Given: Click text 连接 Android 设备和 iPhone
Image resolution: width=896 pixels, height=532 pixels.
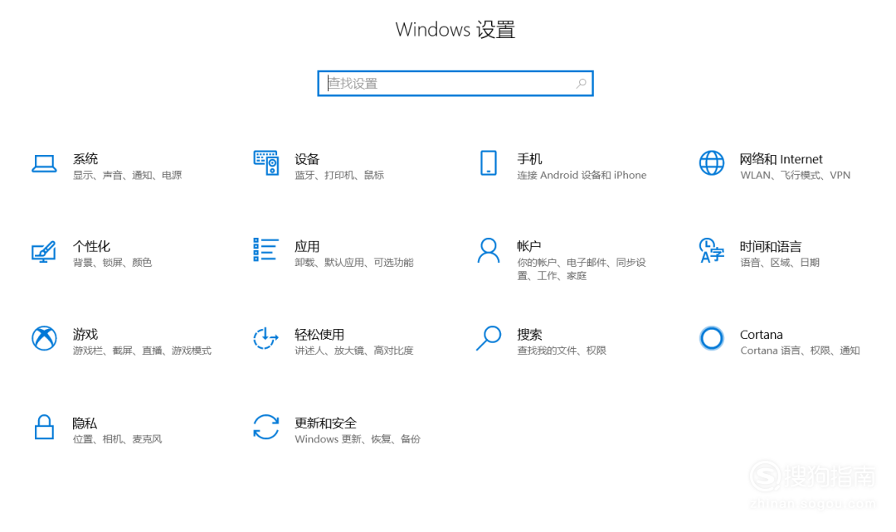Looking at the screenshot, I should coord(582,175).
